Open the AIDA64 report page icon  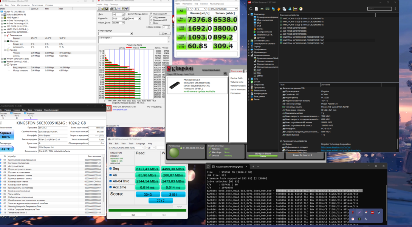click(256, 9)
